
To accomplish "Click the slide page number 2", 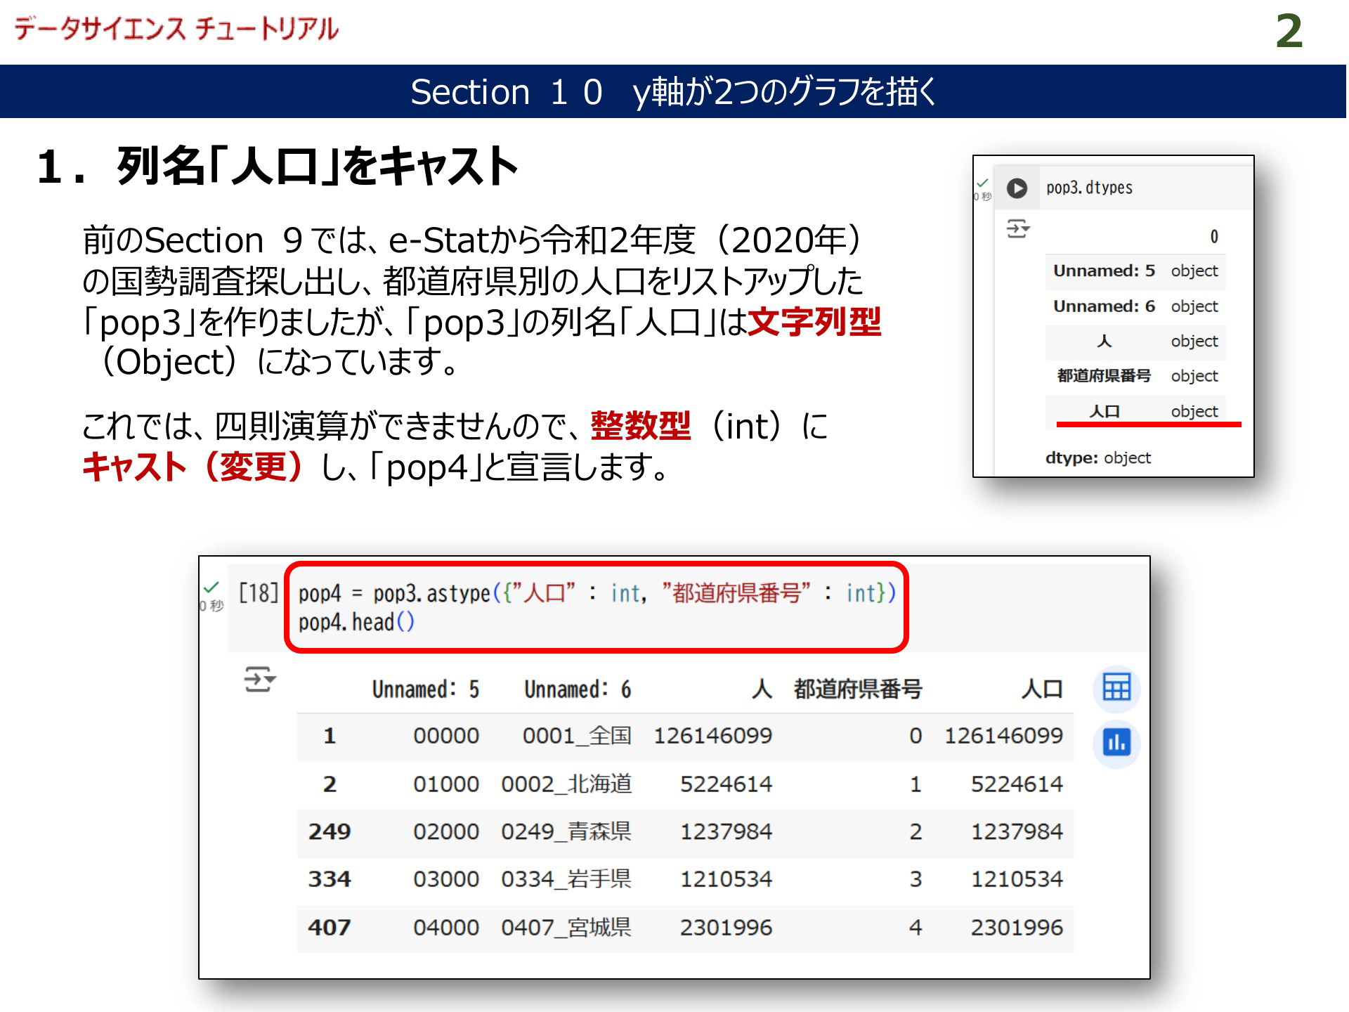I will [1289, 32].
